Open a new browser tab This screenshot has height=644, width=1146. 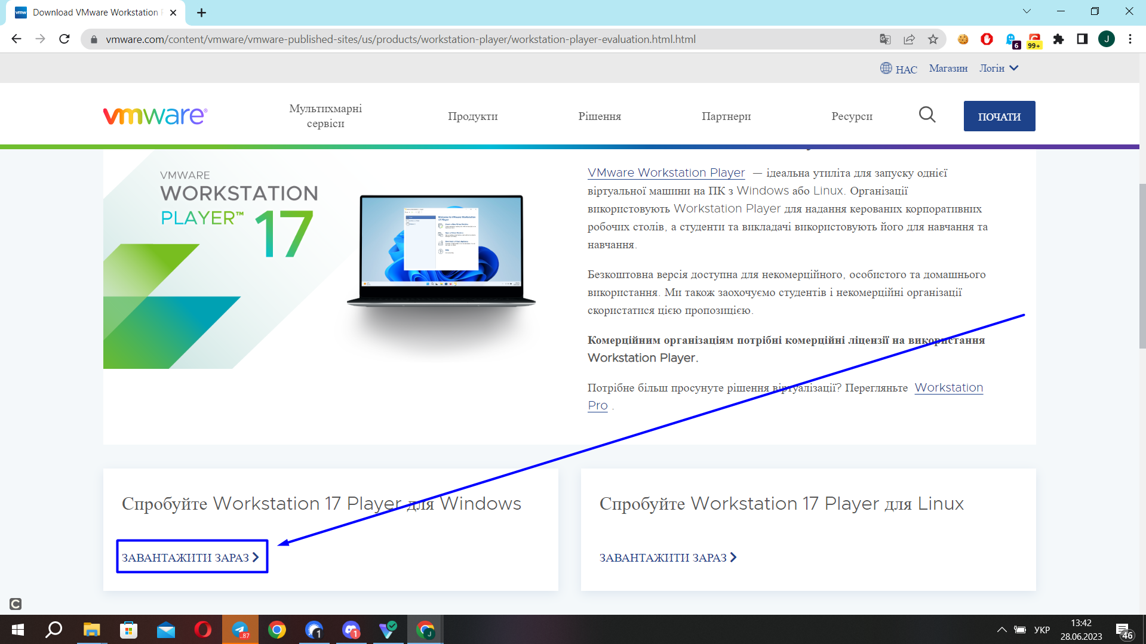click(202, 13)
